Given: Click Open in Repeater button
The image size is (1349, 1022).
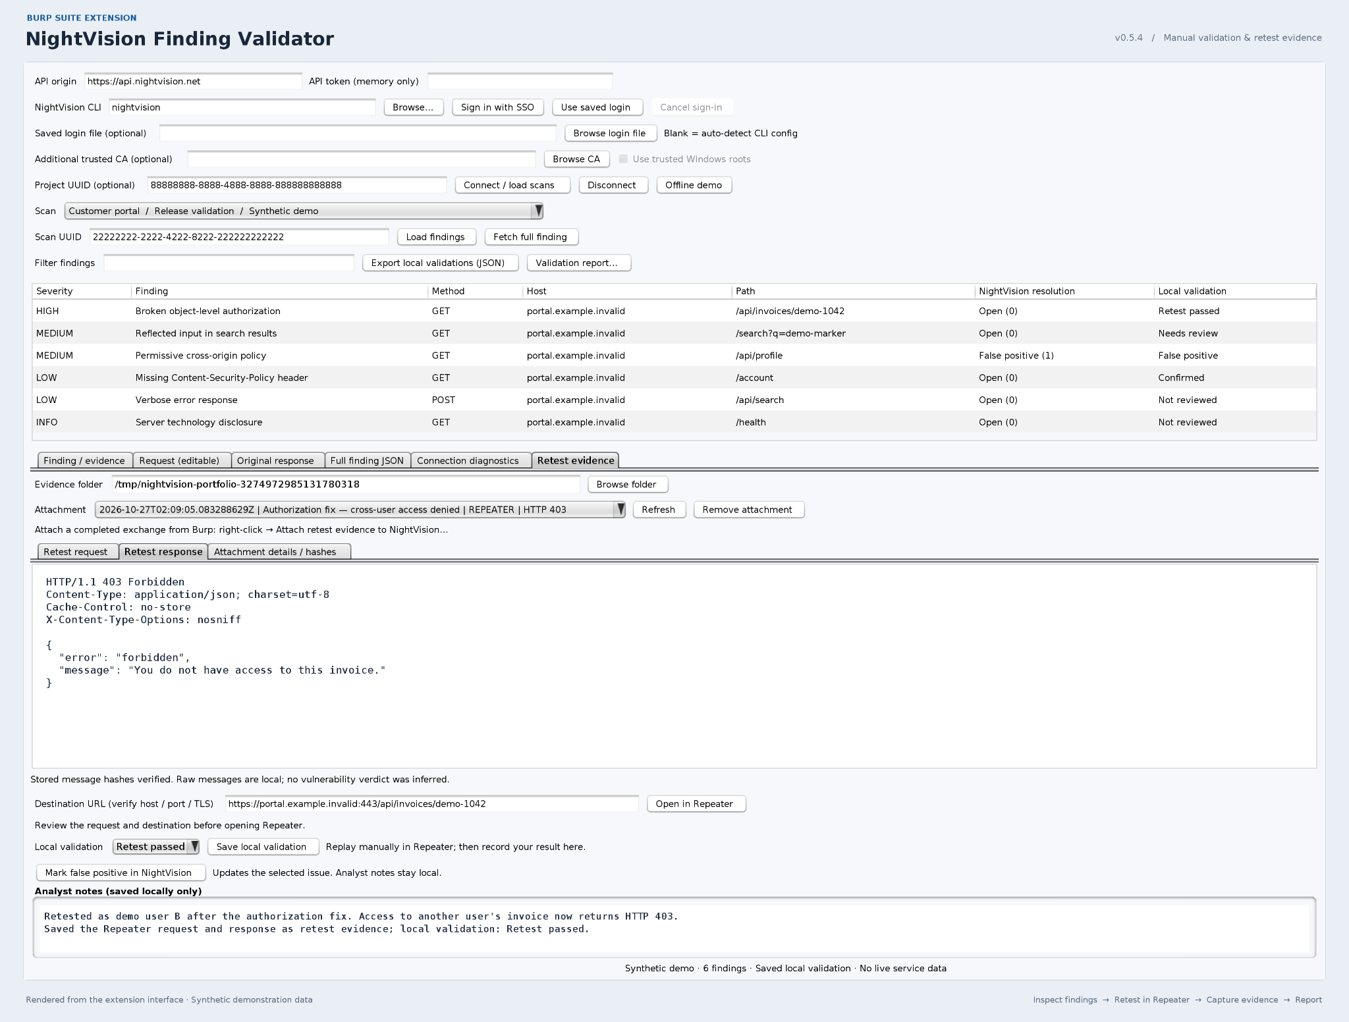Looking at the screenshot, I should tap(696, 804).
